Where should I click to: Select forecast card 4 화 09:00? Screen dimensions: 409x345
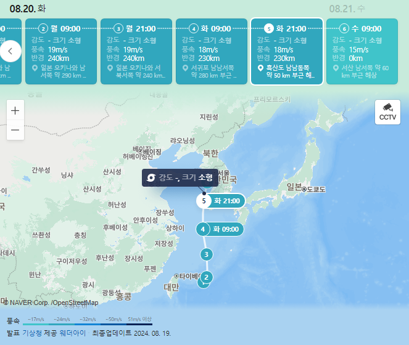tap(212, 51)
